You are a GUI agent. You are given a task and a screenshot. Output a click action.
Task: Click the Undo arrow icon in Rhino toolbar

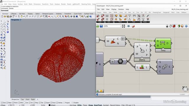[24, 16]
